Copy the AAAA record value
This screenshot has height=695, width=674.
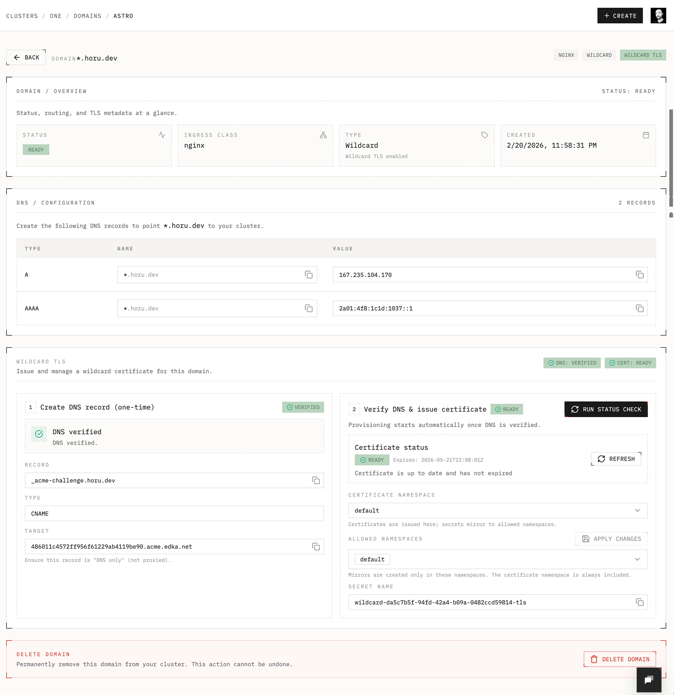pos(639,308)
